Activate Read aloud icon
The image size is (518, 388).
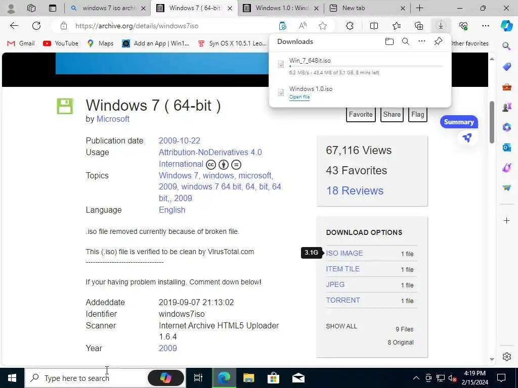(x=303, y=26)
